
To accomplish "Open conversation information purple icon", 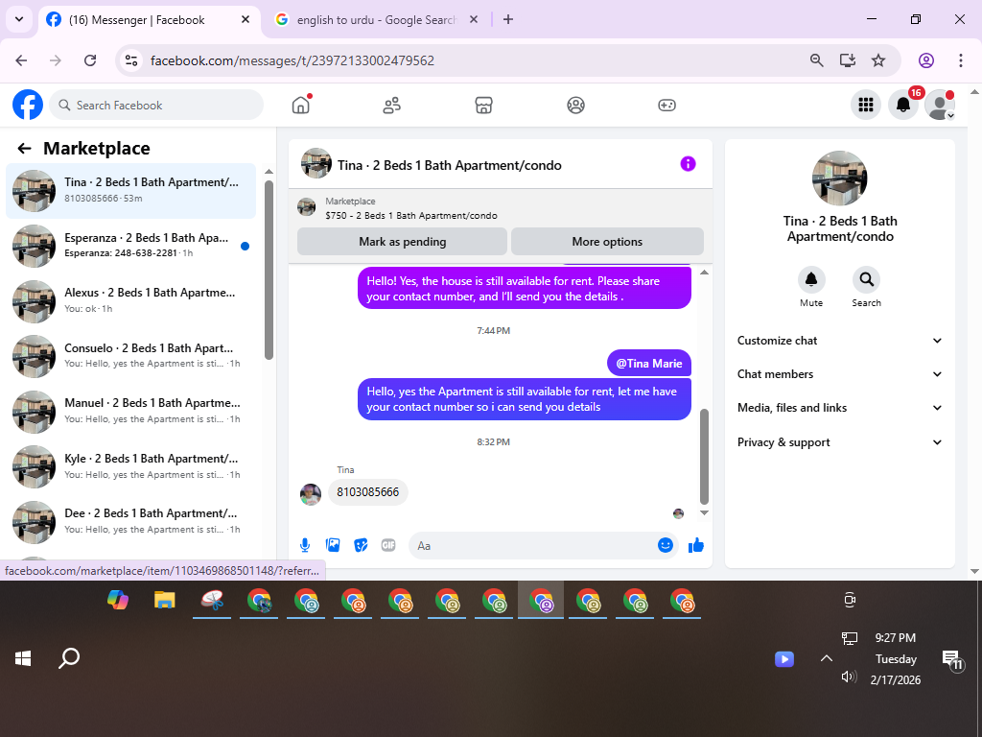I will pyautogui.click(x=688, y=164).
